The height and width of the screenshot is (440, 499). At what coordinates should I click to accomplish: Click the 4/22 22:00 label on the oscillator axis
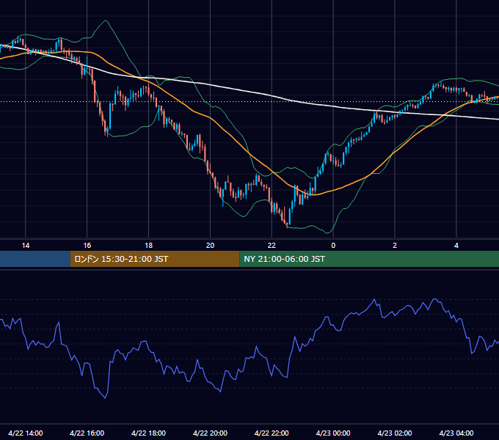272,433
